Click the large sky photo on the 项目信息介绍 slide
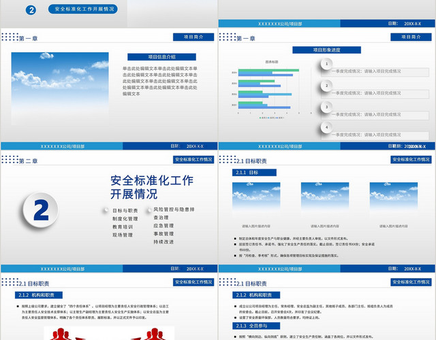Viewport: 436px width, 340px height. pos(60,88)
